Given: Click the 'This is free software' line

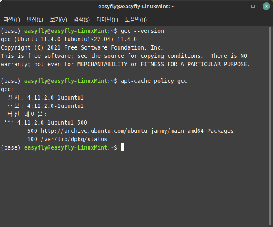Looking at the screenshot, I should click(x=124, y=56).
